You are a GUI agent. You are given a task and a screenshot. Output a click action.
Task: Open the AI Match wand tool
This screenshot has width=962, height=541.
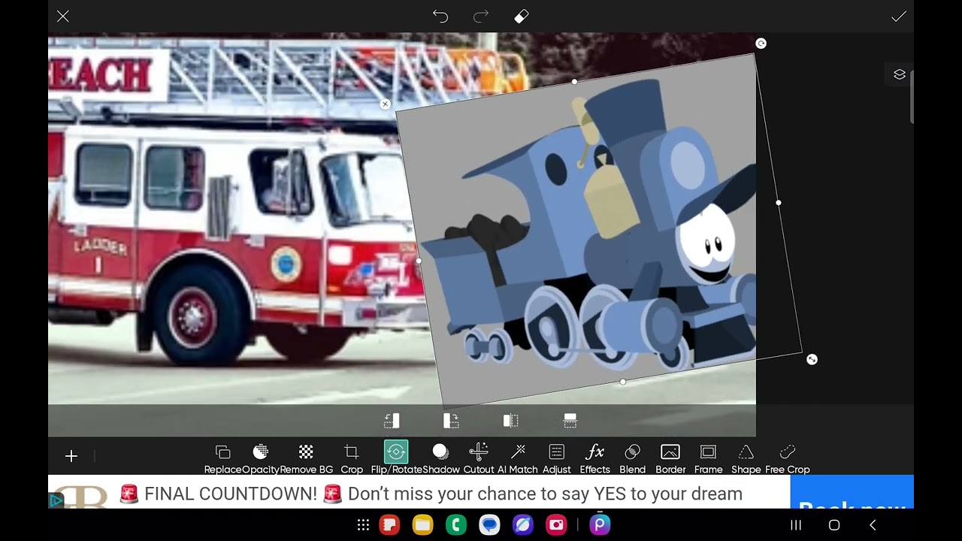518,458
